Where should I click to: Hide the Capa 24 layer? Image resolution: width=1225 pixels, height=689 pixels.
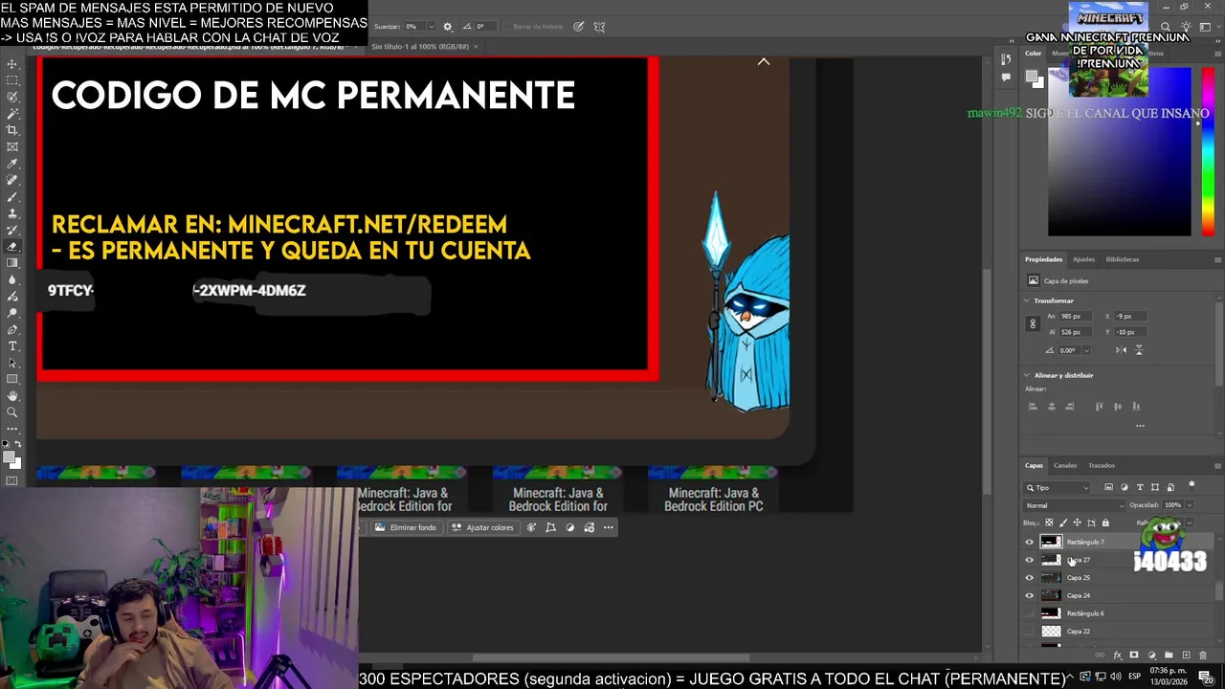(1030, 595)
